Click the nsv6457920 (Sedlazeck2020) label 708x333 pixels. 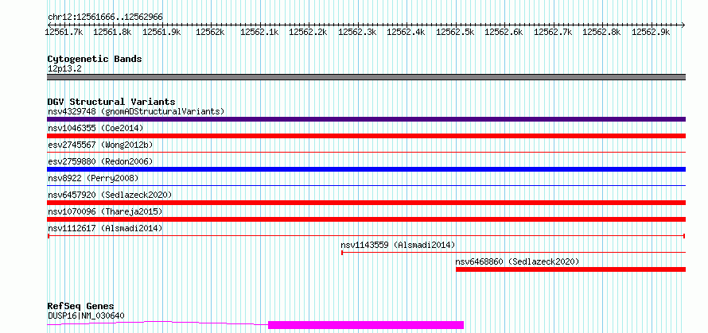(x=110, y=195)
